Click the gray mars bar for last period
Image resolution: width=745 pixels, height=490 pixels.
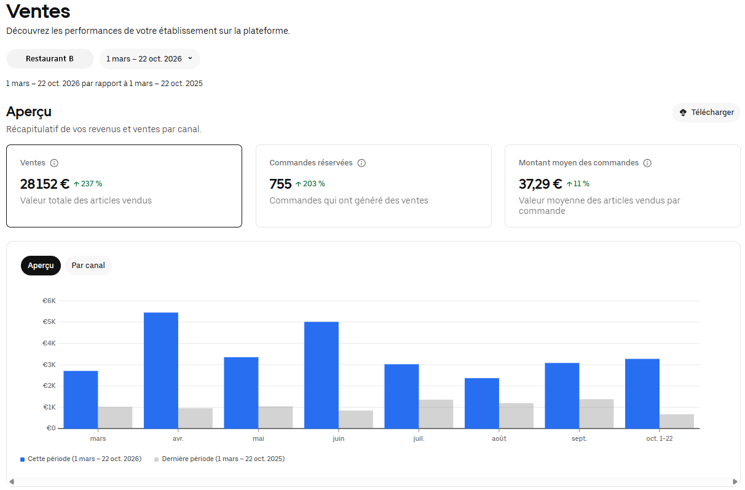(115, 417)
